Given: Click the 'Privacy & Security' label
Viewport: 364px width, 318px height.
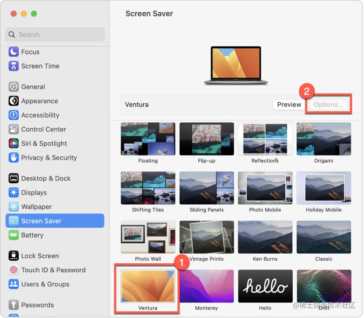Looking at the screenshot, I should coord(49,157).
